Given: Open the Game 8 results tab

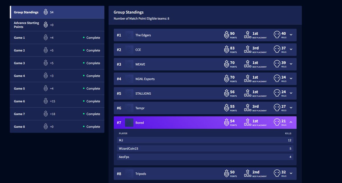Looking at the screenshot, I should pyautogui.click(x=57, y=126).
